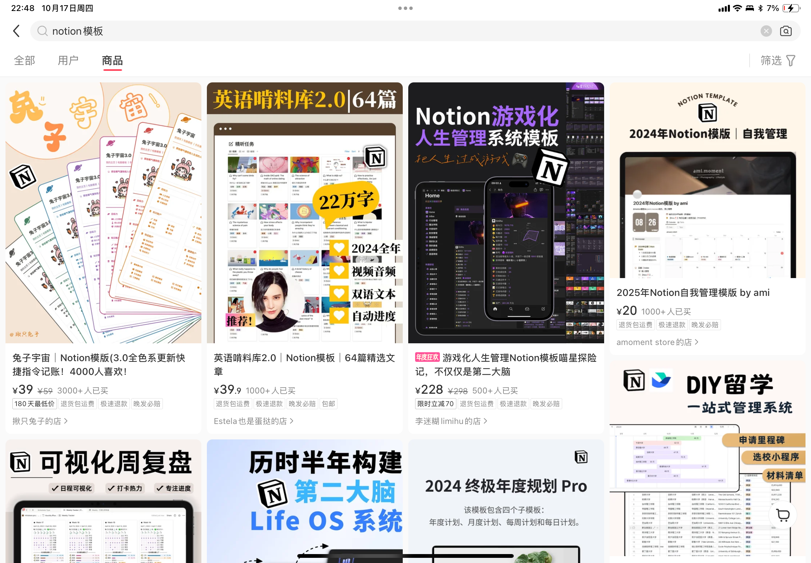Viewport: 811px width, 563px height.
Task: Tap the back arrow icon
Action: (16, 31)
